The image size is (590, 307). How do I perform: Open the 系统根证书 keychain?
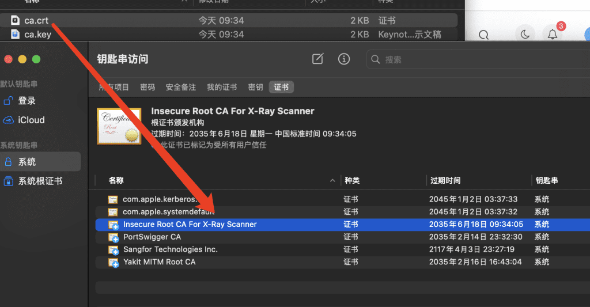pos(40,181)
